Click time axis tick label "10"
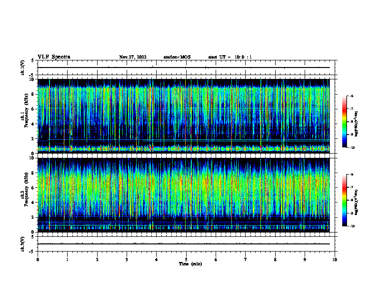377x291 pixels. [335, 260]
